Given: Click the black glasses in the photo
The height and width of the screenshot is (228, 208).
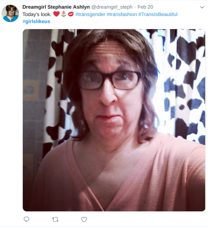Looking at the screenshot, I should (109, 80).
